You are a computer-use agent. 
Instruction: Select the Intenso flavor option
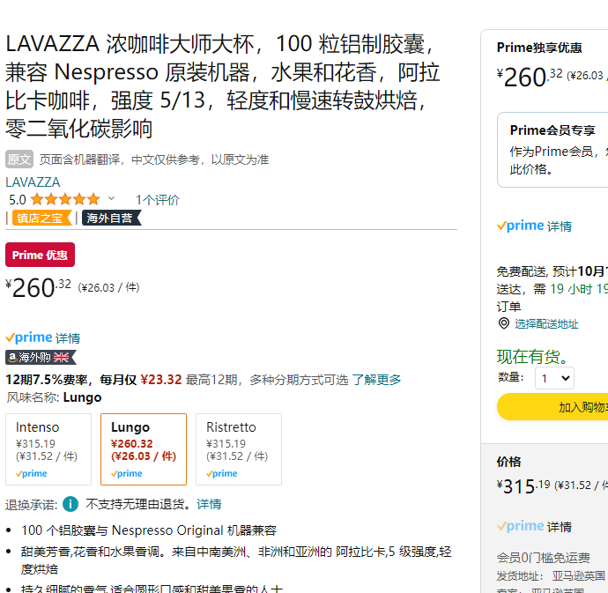click(x=48, y=449)
